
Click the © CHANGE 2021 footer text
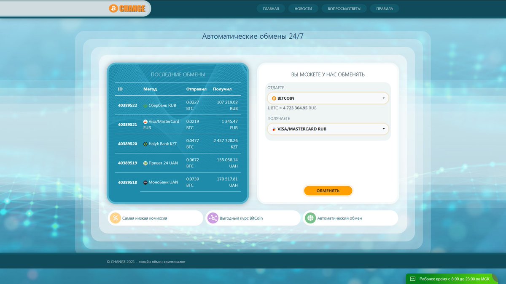click(146, 262)
